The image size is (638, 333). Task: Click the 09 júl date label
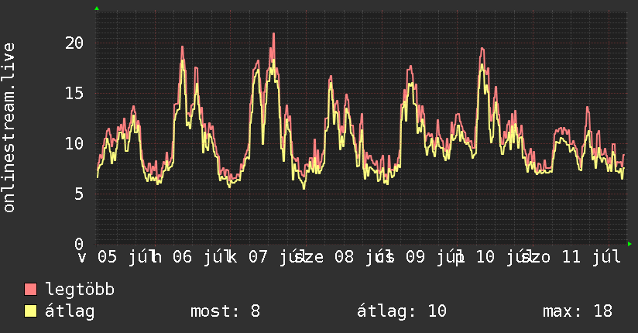coord(434,257)
